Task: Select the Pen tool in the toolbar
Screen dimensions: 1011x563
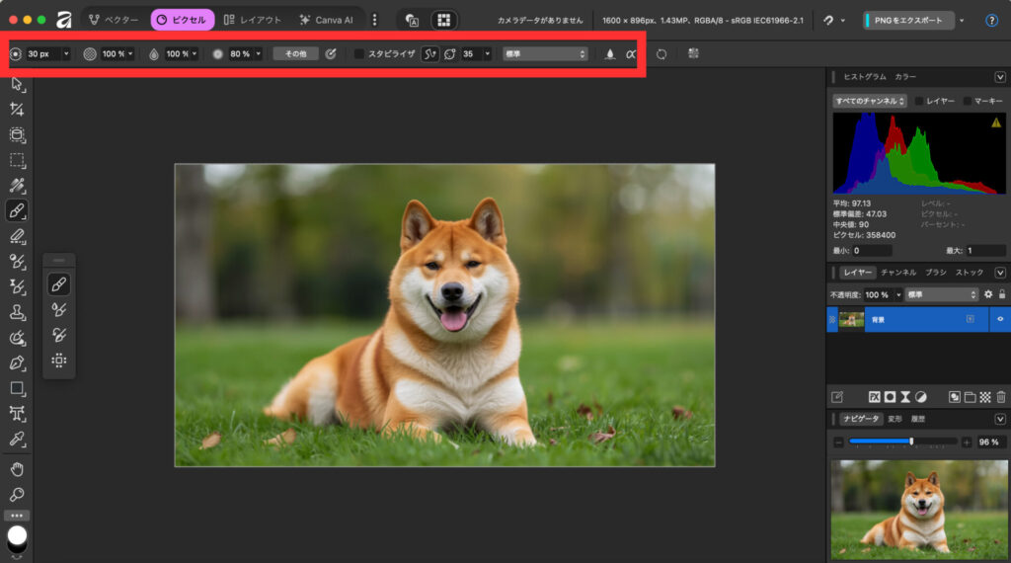Action: 17,362
